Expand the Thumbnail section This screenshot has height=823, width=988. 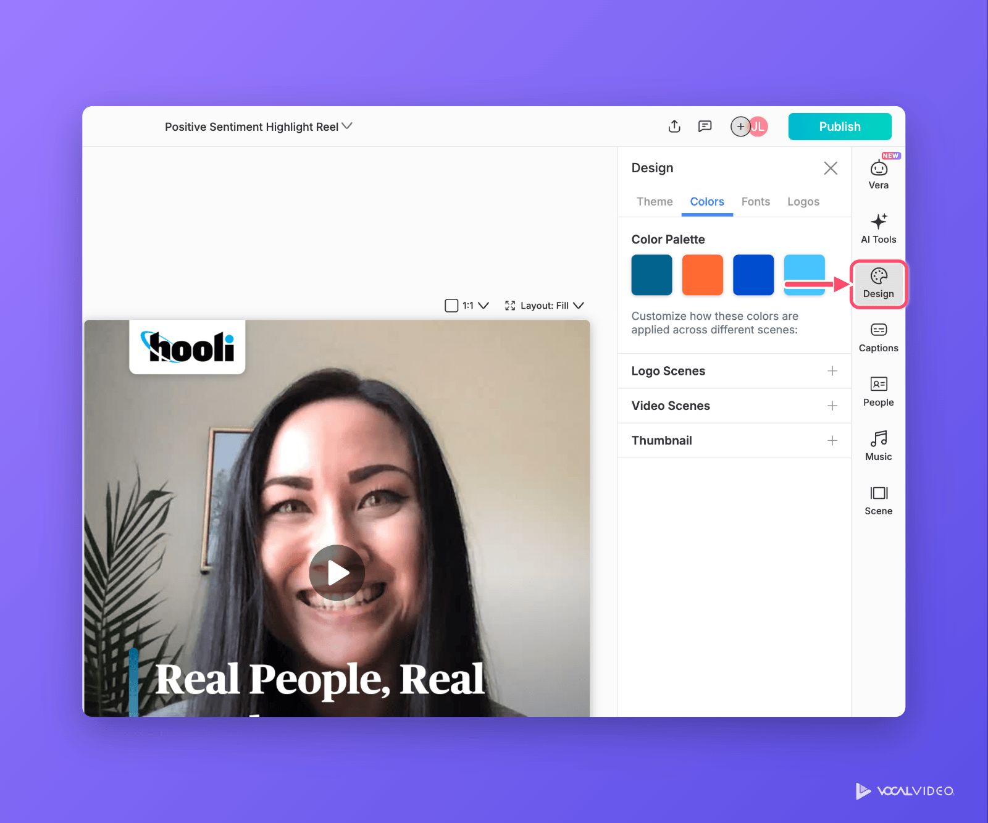click(x=734, y=440)
